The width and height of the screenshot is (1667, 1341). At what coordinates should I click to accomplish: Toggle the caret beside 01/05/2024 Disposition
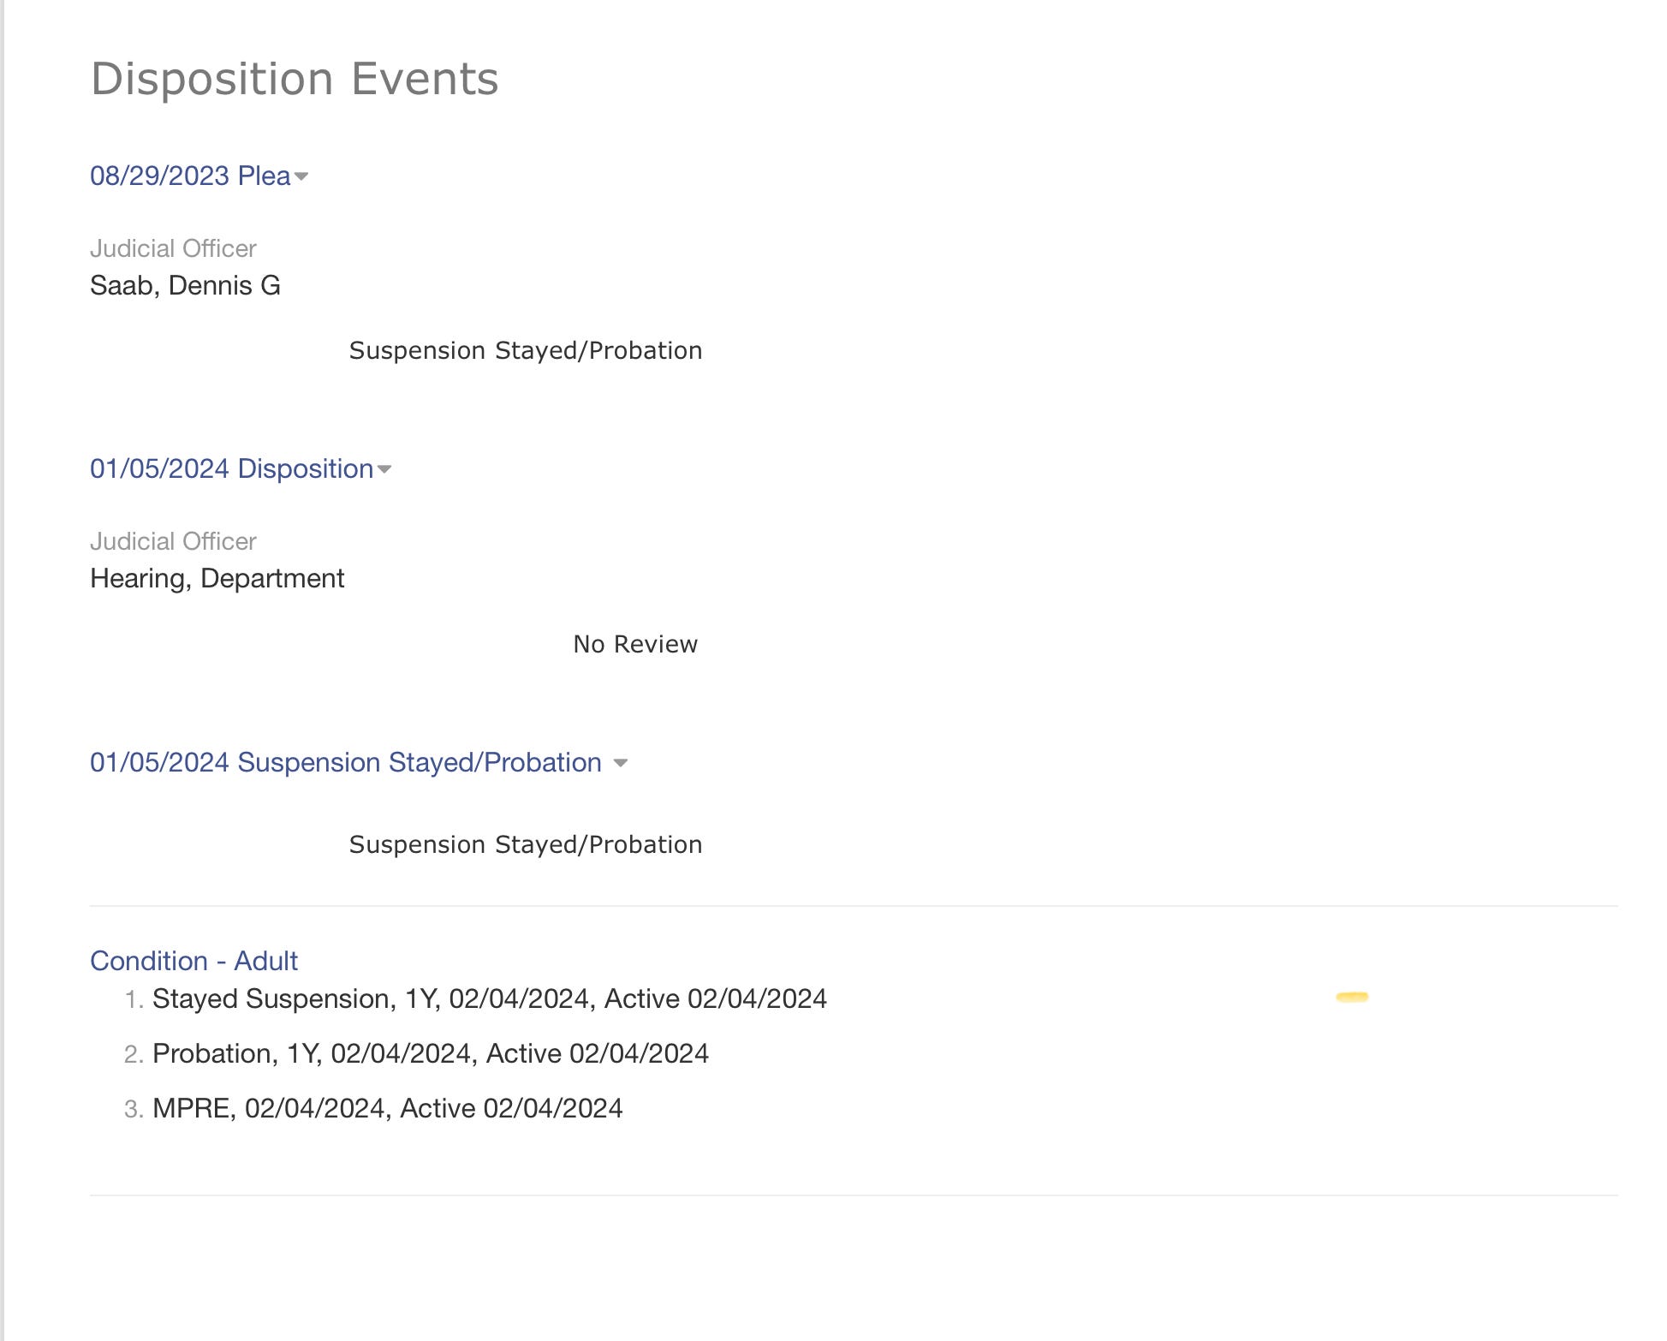coord(384,469)
